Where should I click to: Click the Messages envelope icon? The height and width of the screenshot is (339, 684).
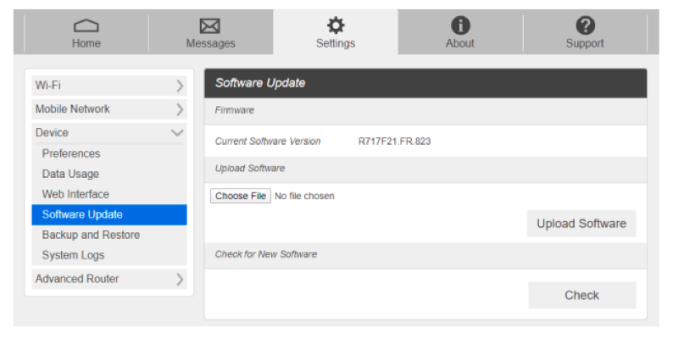coord(210,26)
